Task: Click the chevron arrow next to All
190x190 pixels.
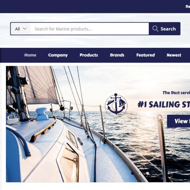Action: [x=25, y=29]
